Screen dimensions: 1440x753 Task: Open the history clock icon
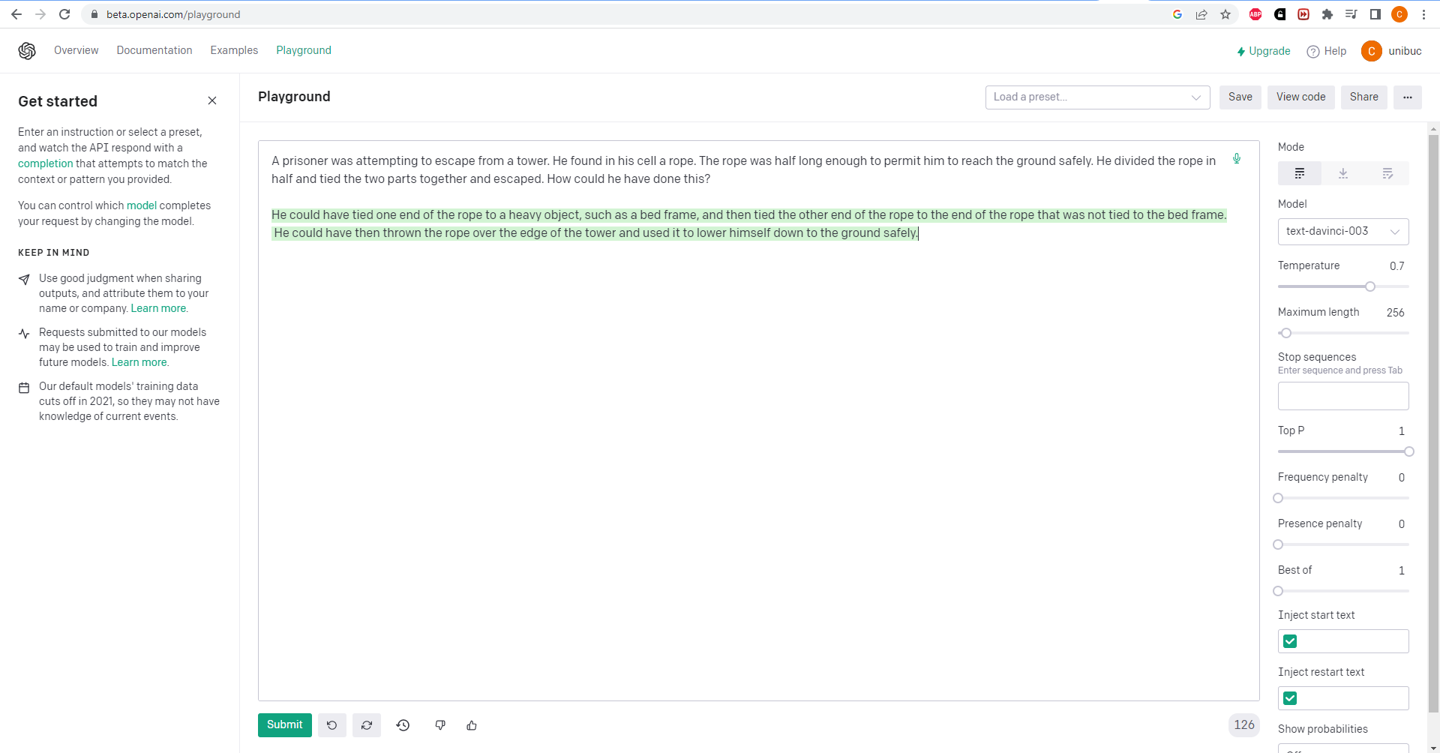pos(403,725)
